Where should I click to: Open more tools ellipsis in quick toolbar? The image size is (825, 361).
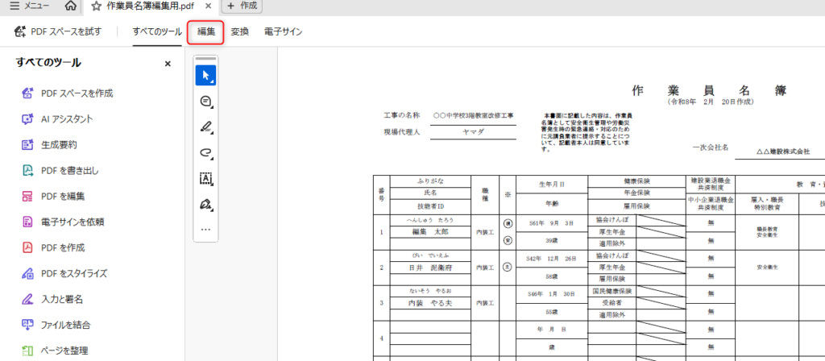click(x=205, y=229)
